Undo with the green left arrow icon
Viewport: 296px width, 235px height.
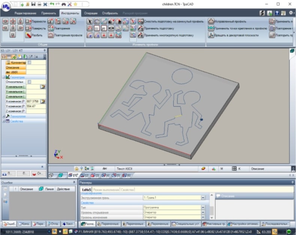pyautogui.click(x=52, y=4)
